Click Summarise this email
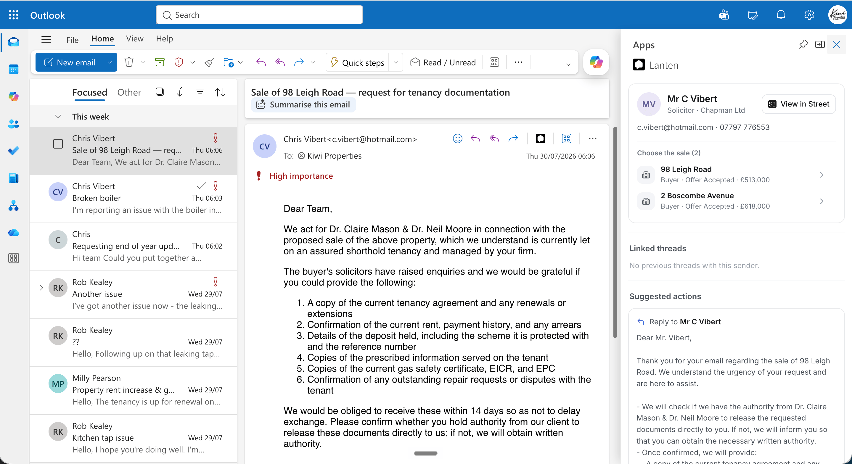The height and width of the screenshot is (464, 852). 303,104
